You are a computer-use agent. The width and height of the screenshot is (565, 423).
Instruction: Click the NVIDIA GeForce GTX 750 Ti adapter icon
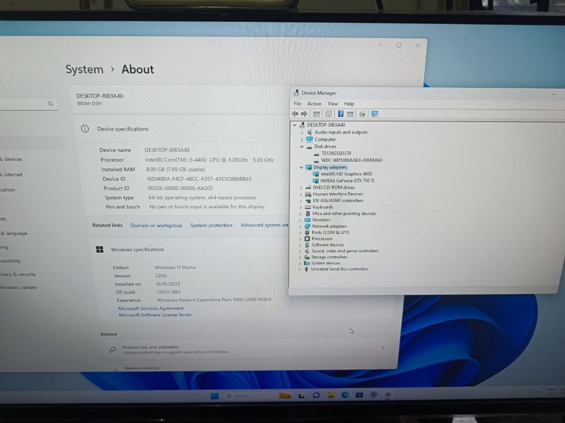pos(315,181)
